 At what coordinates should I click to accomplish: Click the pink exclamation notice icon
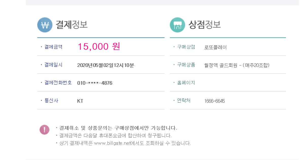point(44,130)
